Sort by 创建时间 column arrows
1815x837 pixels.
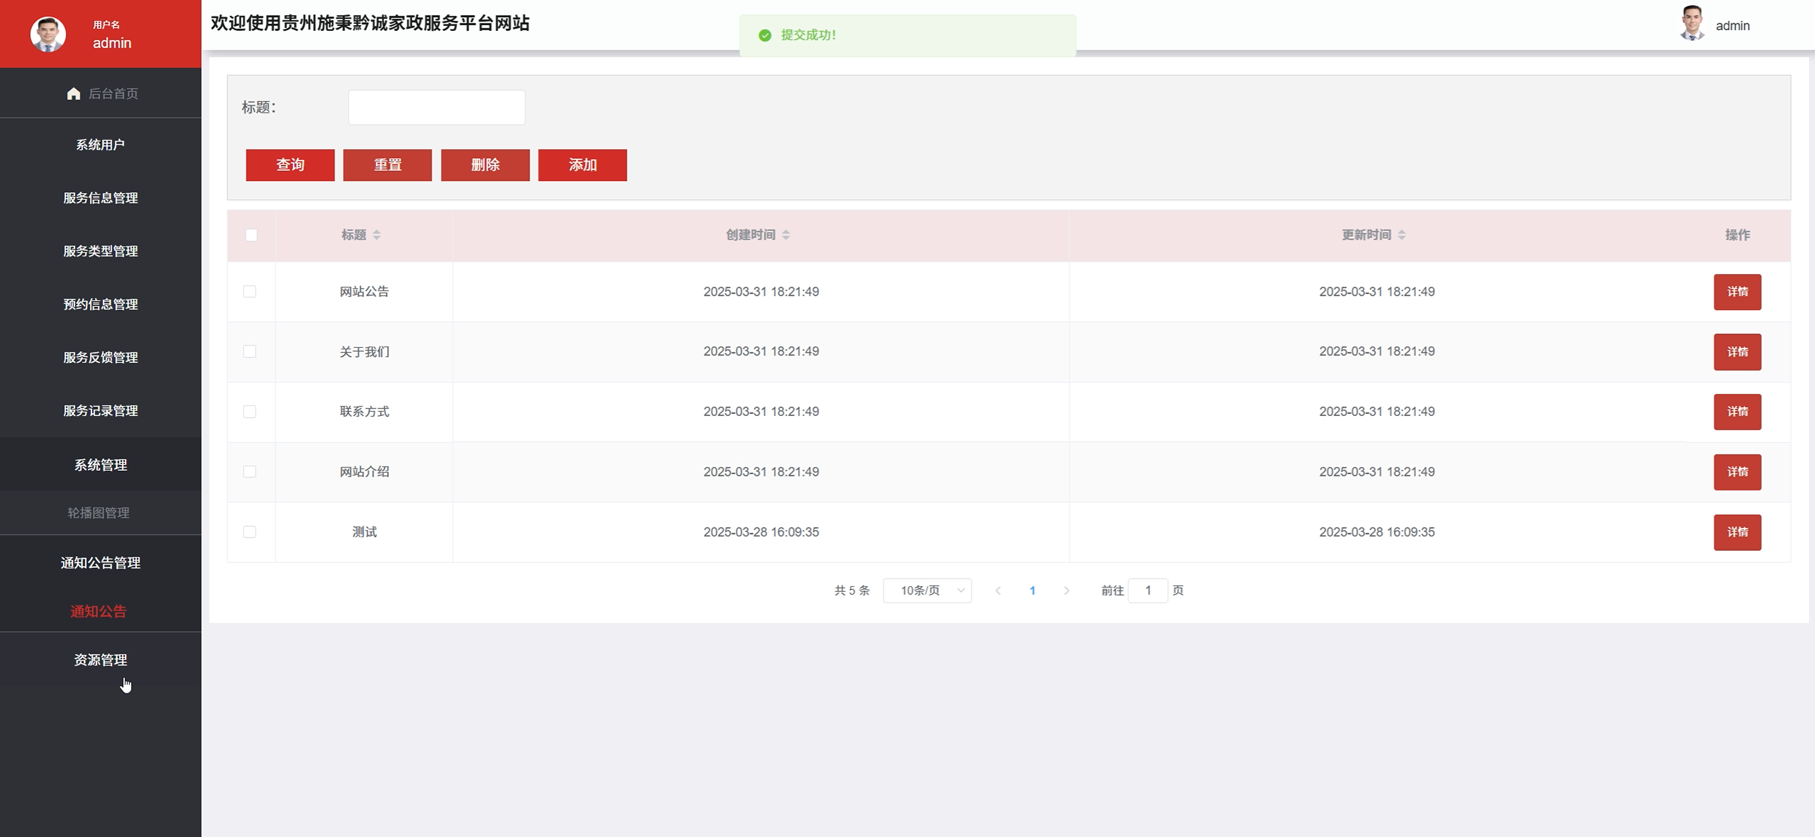786,235
